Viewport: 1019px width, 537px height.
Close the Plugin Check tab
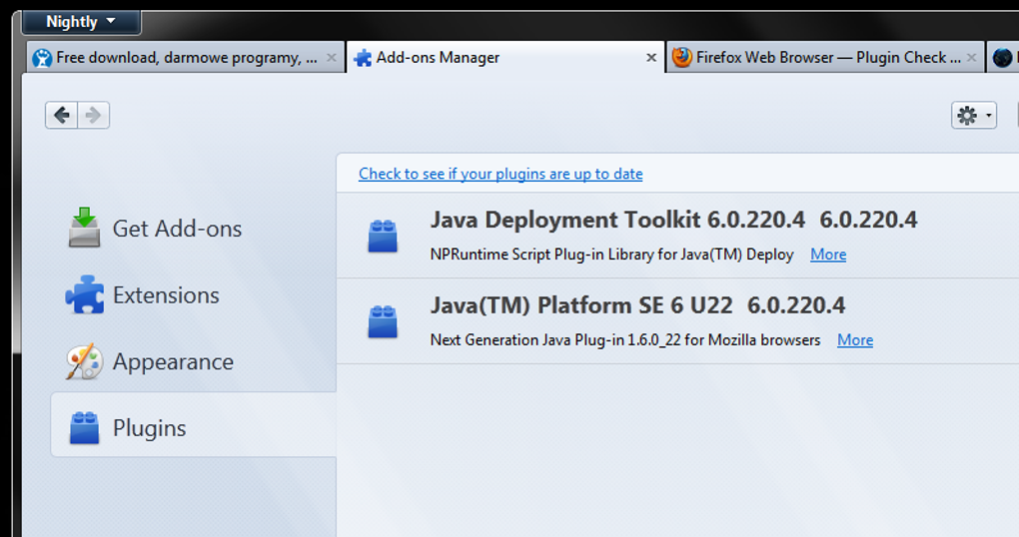(x=972, y=57)
